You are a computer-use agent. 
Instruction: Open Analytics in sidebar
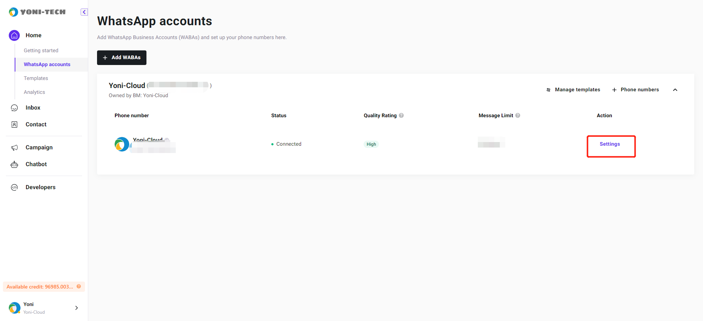[x=34, y=92]
